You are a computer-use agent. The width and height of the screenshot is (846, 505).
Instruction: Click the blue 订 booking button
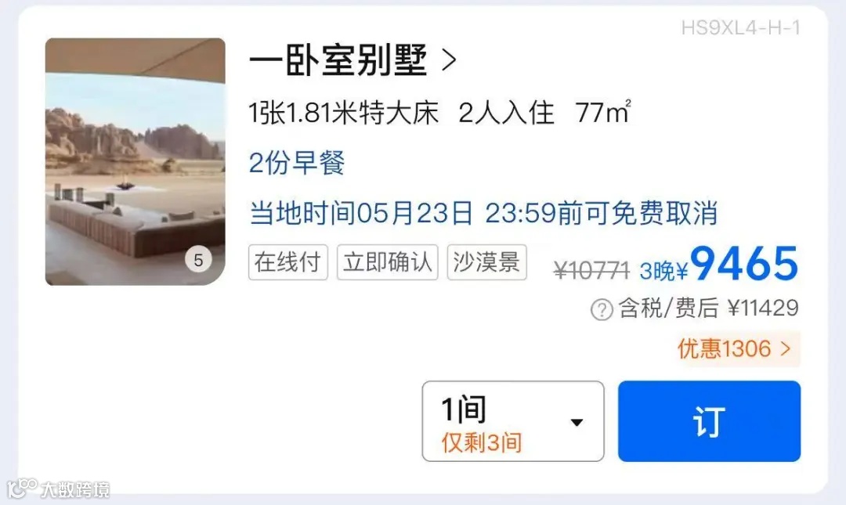click(x=709, y=421)
